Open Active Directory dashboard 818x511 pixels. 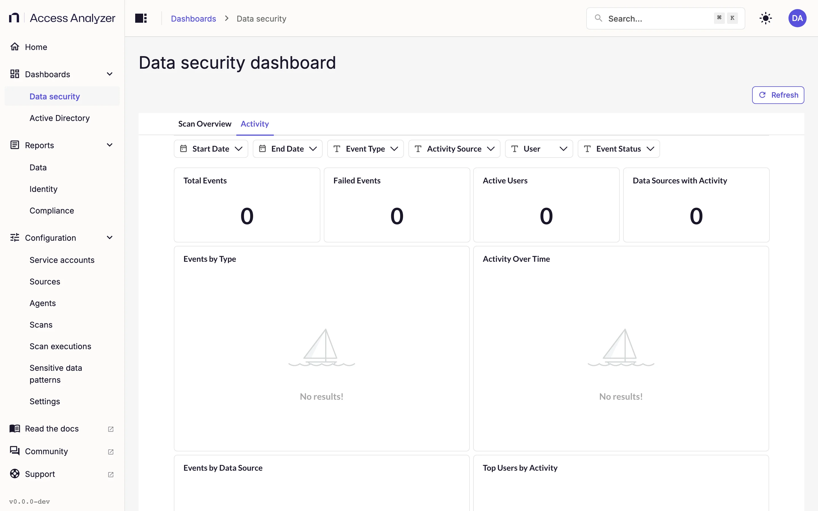pyautogui.click(x=62, y=118)
